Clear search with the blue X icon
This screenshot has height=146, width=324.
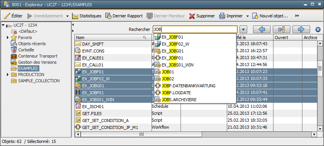[318, 30]
